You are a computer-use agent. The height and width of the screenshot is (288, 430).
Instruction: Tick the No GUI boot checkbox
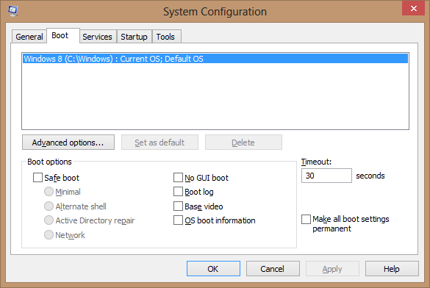coord(179,178)
